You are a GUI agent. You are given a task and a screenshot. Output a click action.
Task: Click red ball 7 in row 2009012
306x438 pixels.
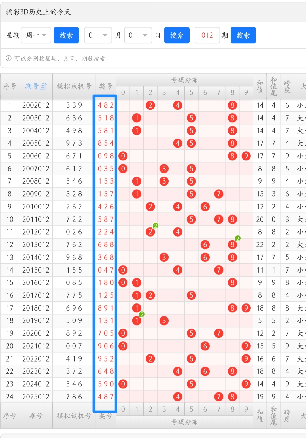pyautogui.click(x=219, y=194)
